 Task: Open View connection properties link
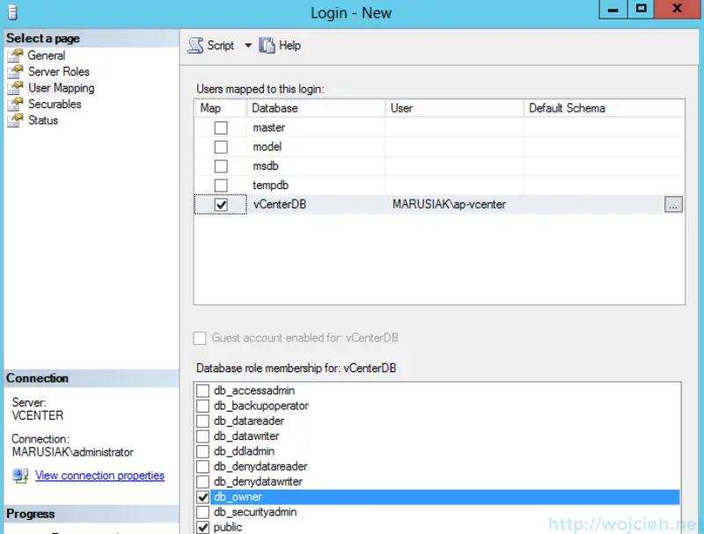coord(99,475)
